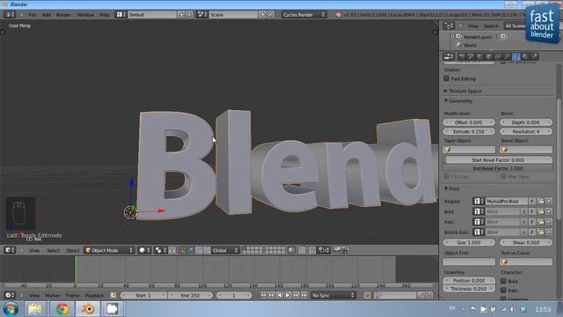Click the End Bevel Factor slider

pyautogui.click(x=498, y=168)
